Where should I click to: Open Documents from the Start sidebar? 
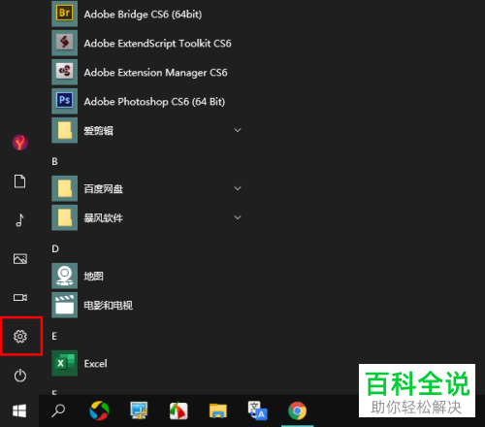click(x=19, y=181)
